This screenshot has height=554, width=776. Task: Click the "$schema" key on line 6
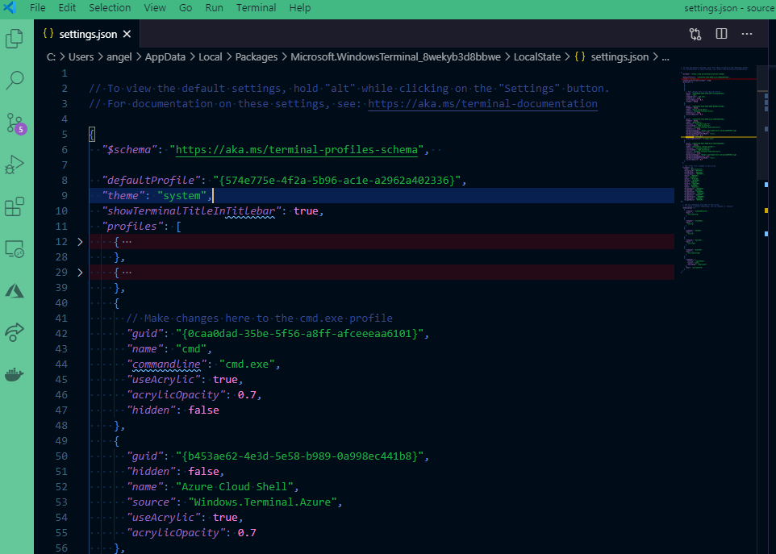[x=130, y=149]
